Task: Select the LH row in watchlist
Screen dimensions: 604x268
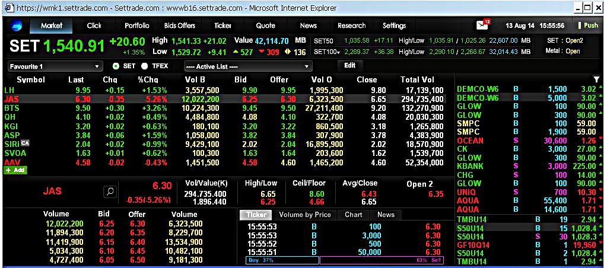Action: [x=224, y=90]
